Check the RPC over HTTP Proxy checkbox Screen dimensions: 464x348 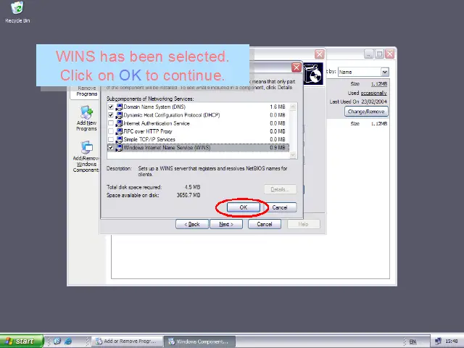pos(111,131)
